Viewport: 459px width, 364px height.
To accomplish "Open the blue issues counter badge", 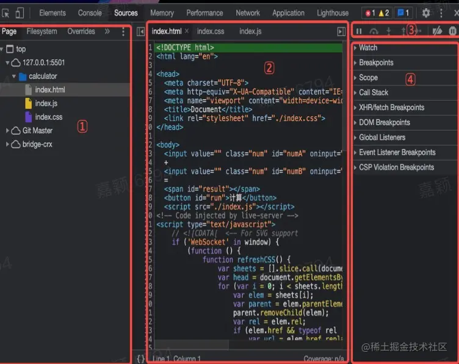I will click(403, 13).
